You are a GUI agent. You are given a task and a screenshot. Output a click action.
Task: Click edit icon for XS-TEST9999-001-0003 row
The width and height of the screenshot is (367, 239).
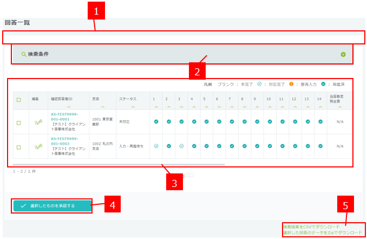coord(38,146)
